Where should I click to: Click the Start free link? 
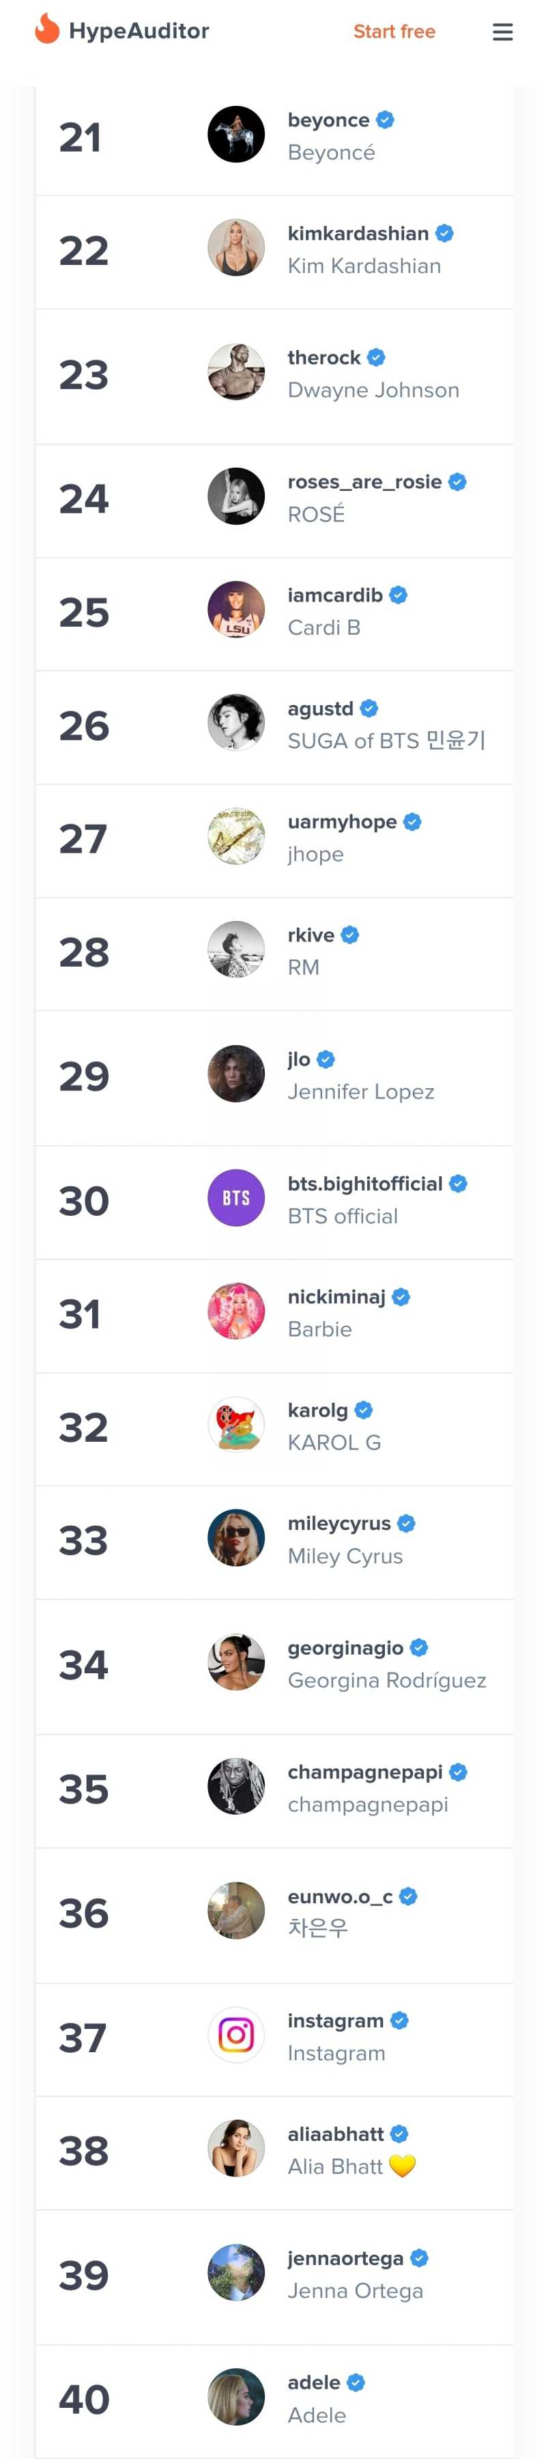(x=393, y=31)
